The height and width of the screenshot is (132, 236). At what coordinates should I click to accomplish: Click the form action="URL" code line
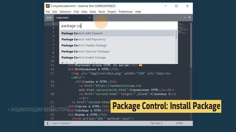click(x=103, y=119)
